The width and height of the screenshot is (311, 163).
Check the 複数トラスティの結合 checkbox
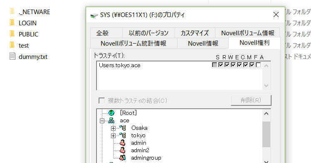[x=101, y=100]
